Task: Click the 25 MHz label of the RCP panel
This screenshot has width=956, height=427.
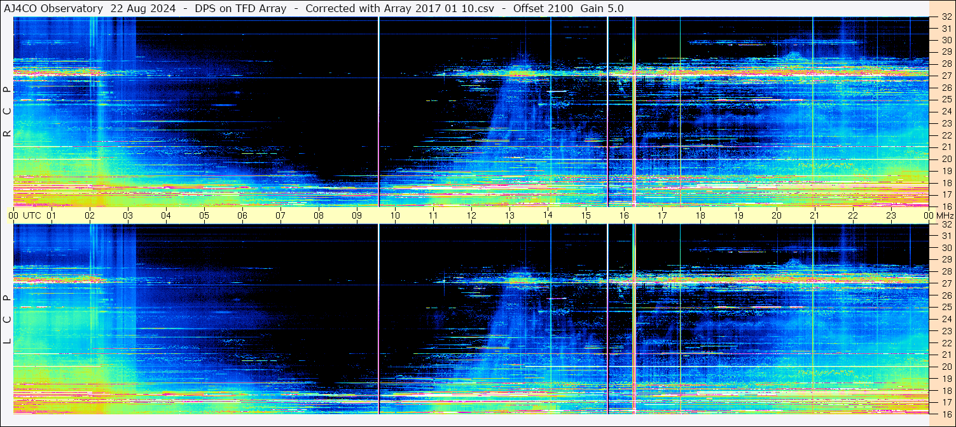Action: (946, 99)
